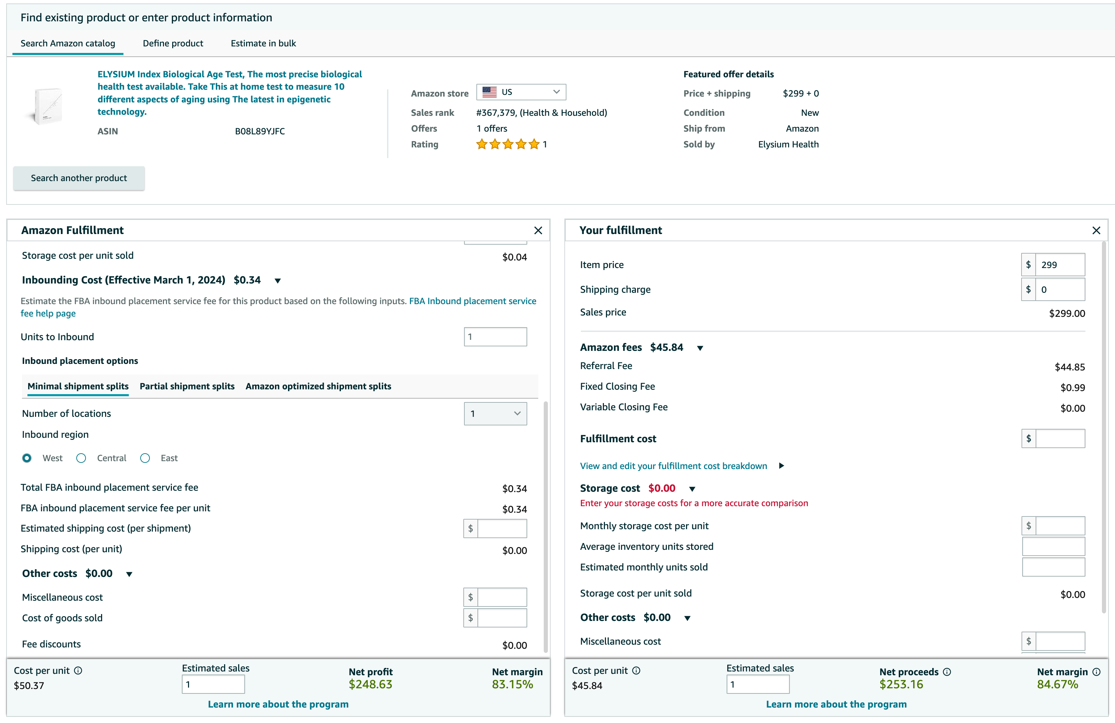
Task: Click info icon beside Net proceeds
Action: point(947,671)
